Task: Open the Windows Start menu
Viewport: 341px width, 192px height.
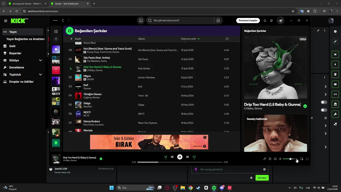Action: coord(112,188)
